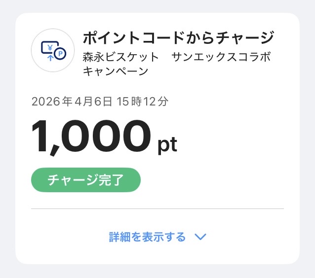This screenshot has width=315, height=278.
Task: Click the 2026年4月6日 date text
Action: [73, 102]
